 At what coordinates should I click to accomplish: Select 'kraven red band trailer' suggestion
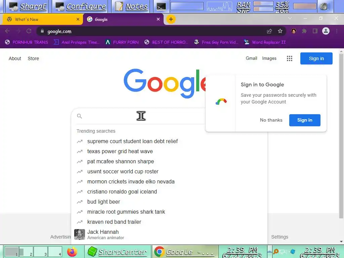[x=114, y=222]
